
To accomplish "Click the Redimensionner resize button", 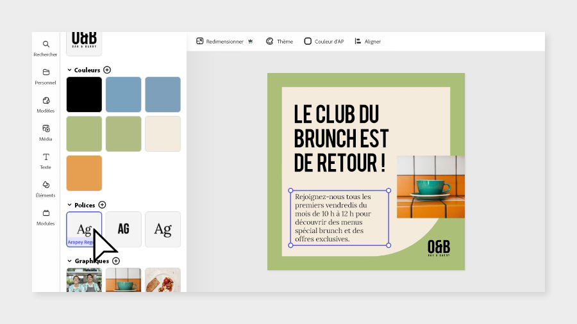I will [x=220, y=42].
